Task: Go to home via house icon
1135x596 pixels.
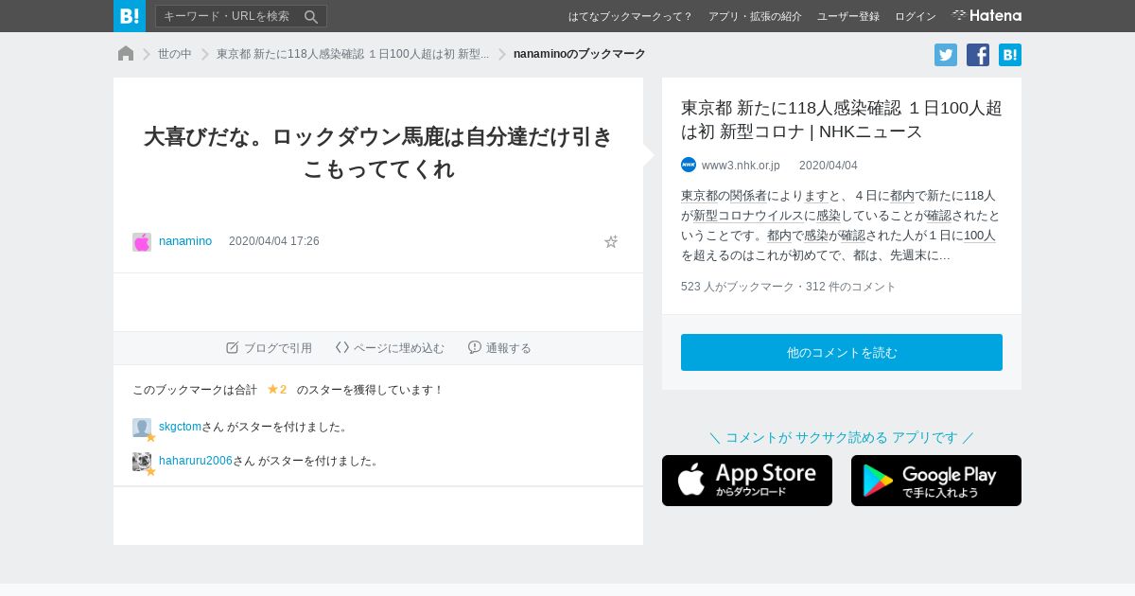Action: 126,54
